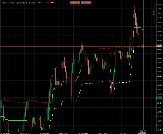The image size is (163, 134).
Task: Click the right orange Buy price button
Action: [x=86, y=2]
